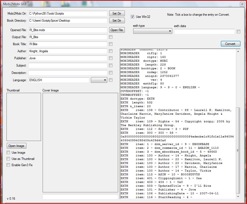Screen dimensions: 247x204
Task: Click the 'Author - 14 - Knight, Angela' line
Action: click(x=166, y=156)
